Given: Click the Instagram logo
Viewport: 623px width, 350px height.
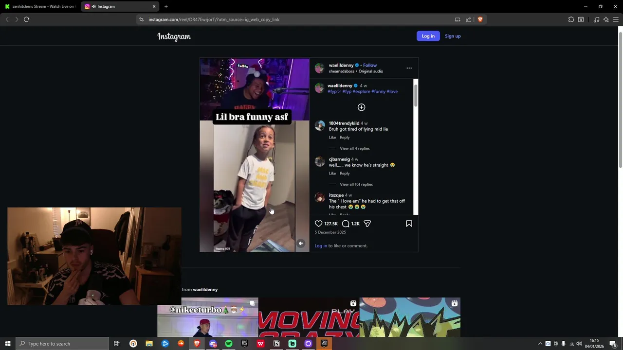Looking at the screenshot, I should pyautogui.click(x=174, y=36).
